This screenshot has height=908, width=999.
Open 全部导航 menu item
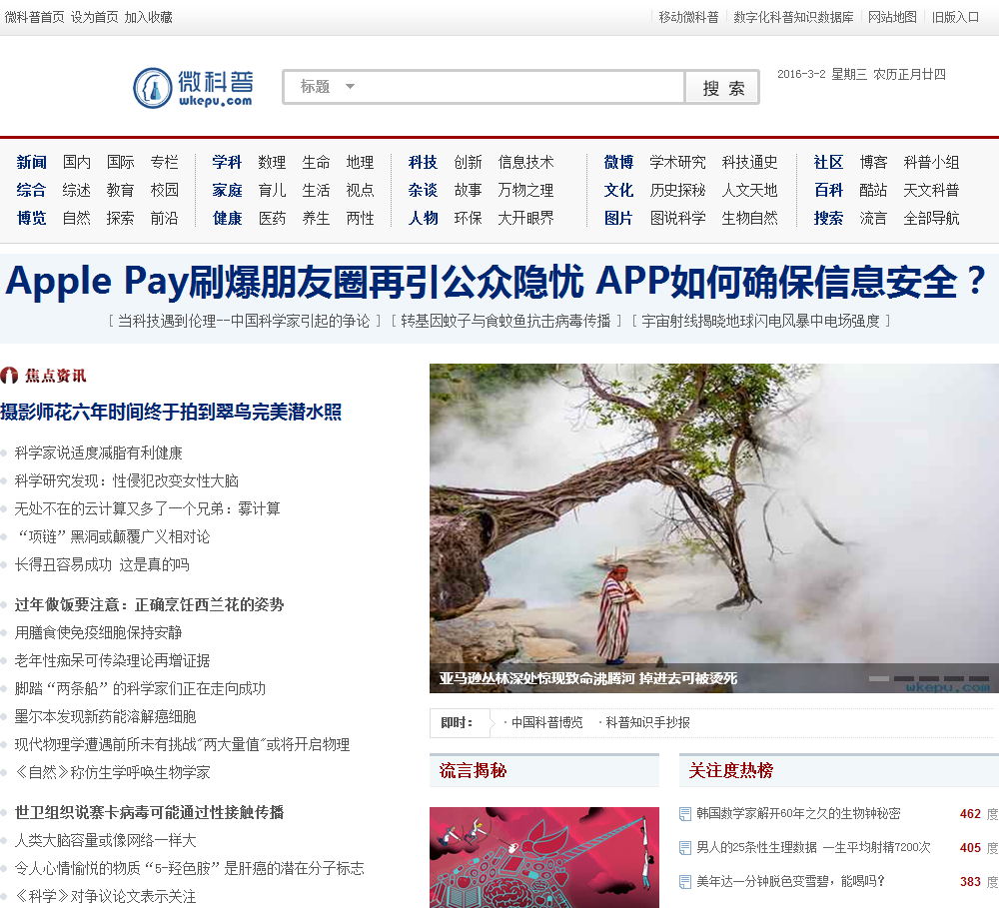click(931, 219)
